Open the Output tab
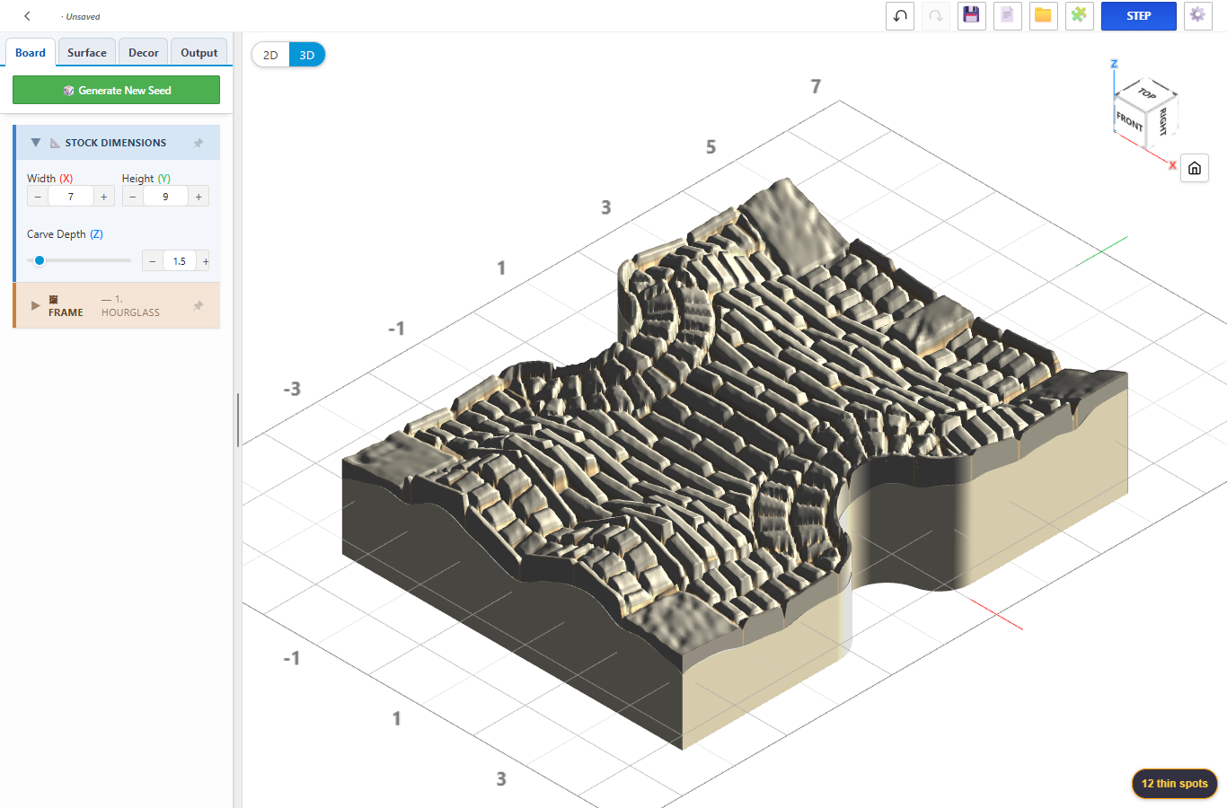This screenshot has width=1227, height=808. click(199, 52)
